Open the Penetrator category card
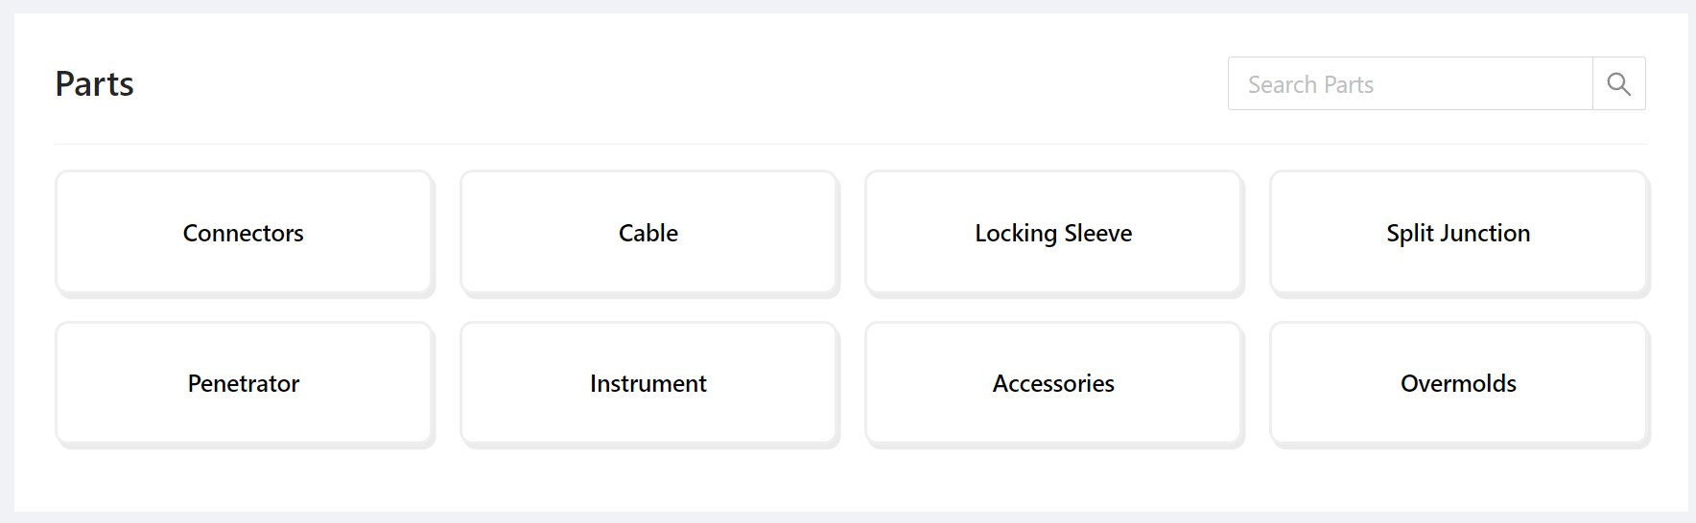This screenshot has width=1696, height=523. pos(244,383)
